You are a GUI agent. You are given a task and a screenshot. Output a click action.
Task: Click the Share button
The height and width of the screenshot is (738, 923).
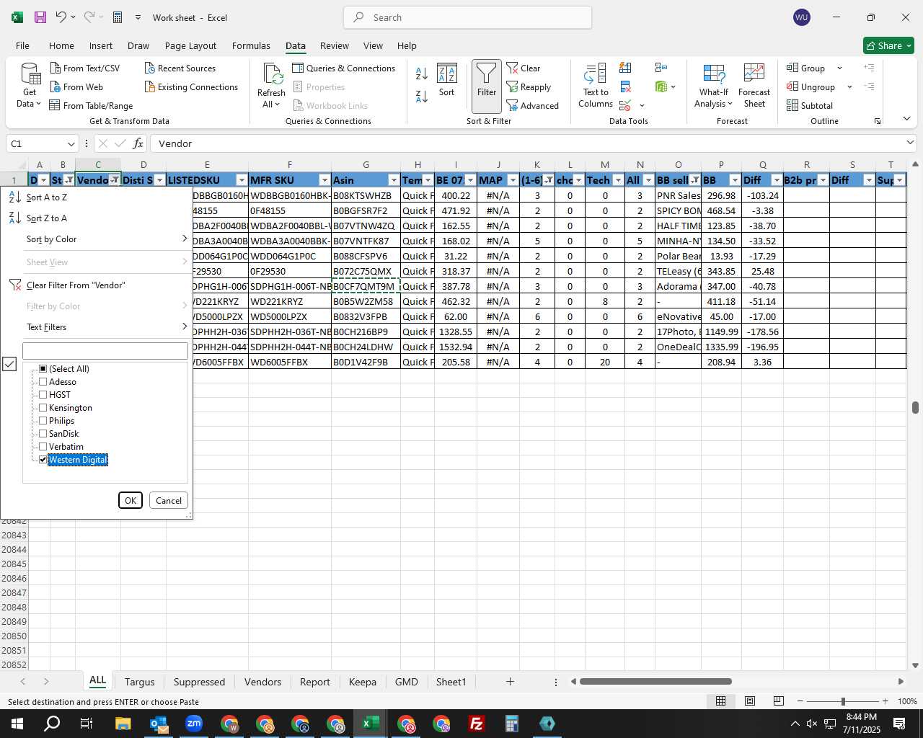click(x=889, y=45)
